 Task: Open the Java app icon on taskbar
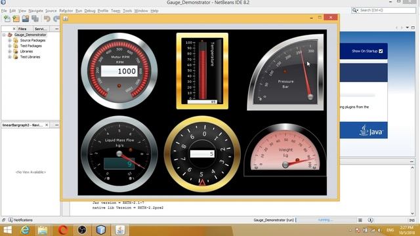click(120, 230)
